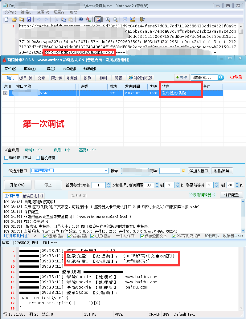Screen dimensions: 246x319
Task: Toggle 保存历史报告 checkbox
Action: point(174,236)
